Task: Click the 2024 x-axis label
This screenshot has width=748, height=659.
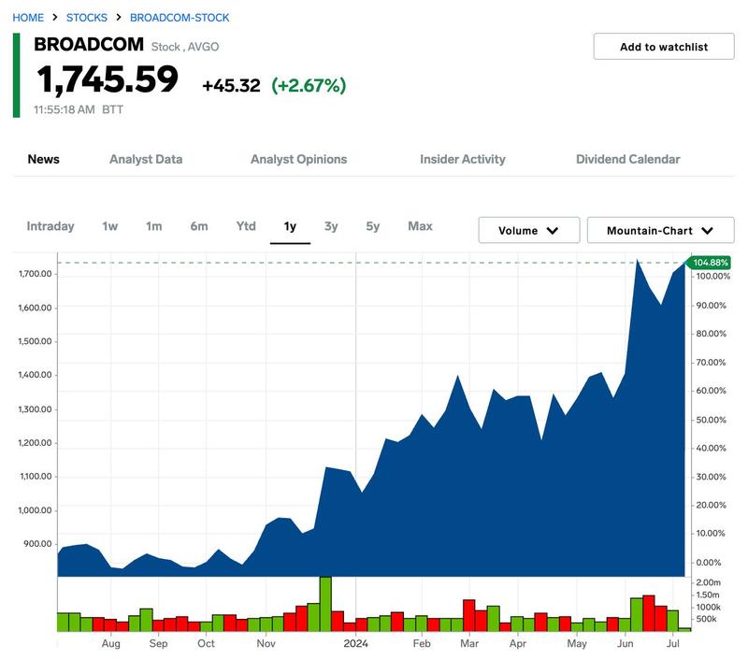Action: coord(355,643)
